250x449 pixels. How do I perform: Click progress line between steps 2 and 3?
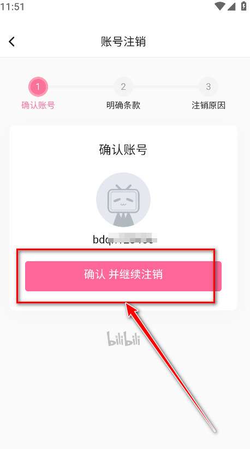pos(166,87)
